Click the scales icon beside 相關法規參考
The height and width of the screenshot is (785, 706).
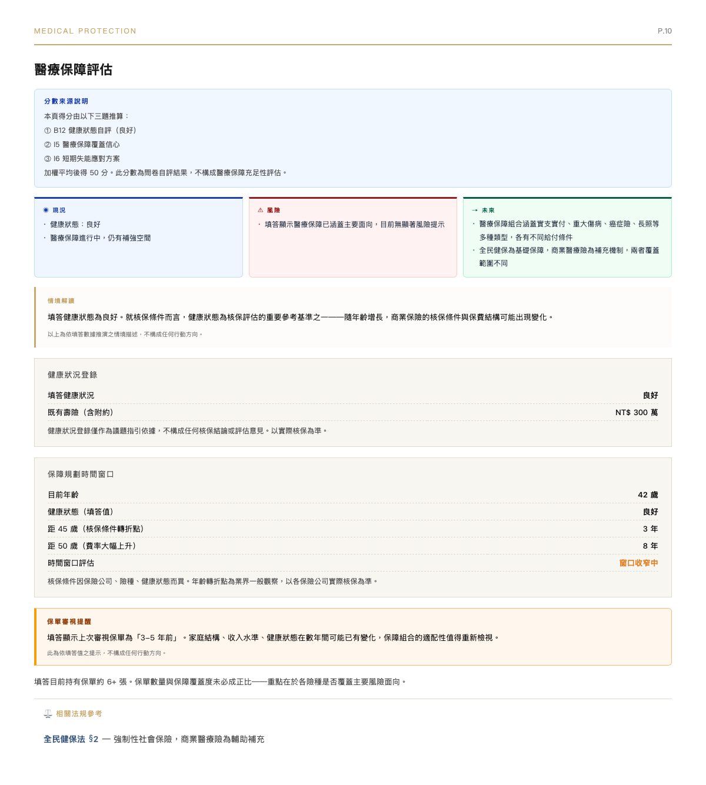coord(46,714)
